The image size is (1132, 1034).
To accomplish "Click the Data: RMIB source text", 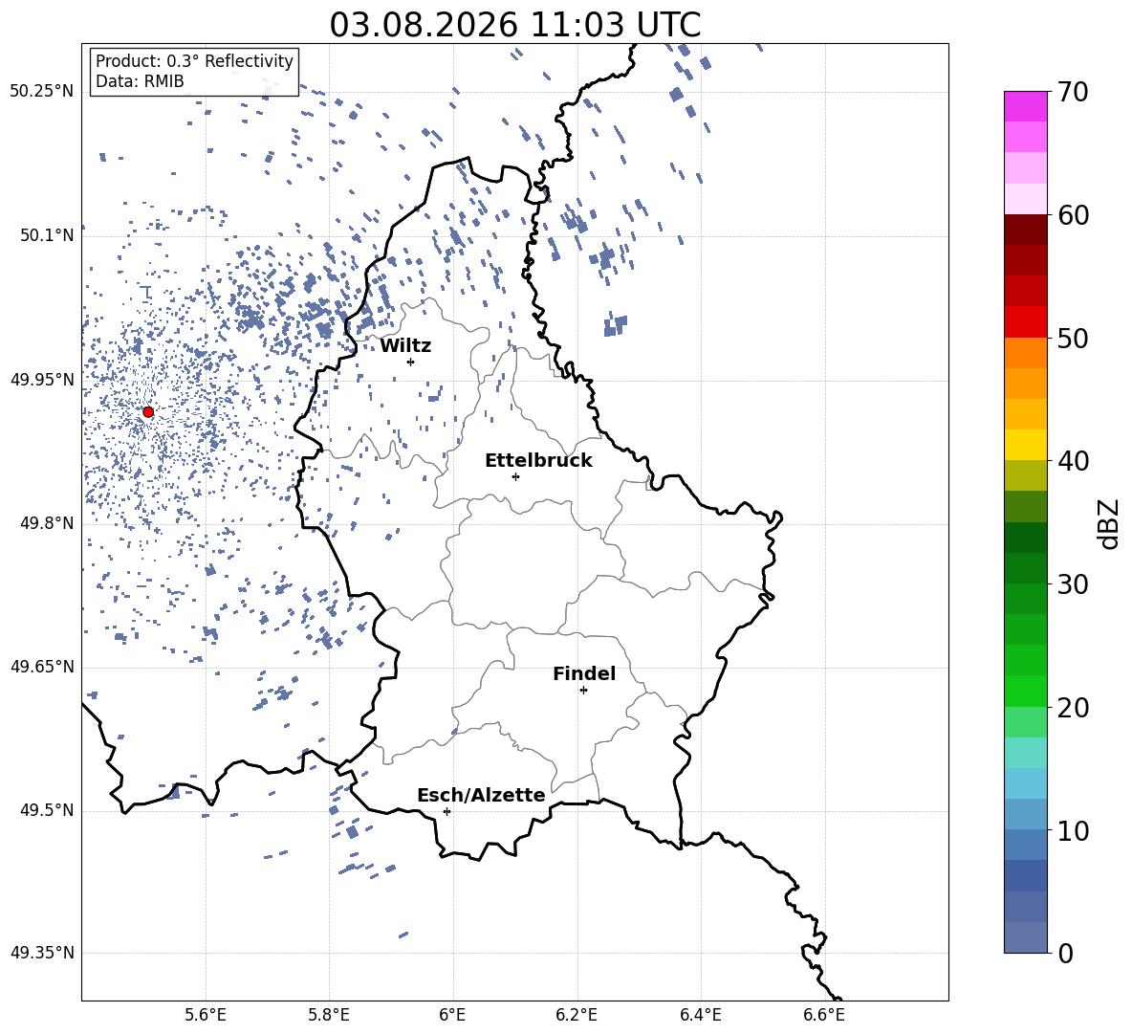I will pos(140,81).
